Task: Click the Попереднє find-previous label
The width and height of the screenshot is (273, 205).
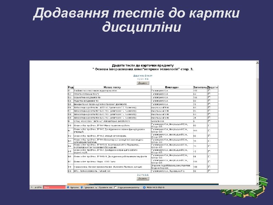Action: (89, 187)
